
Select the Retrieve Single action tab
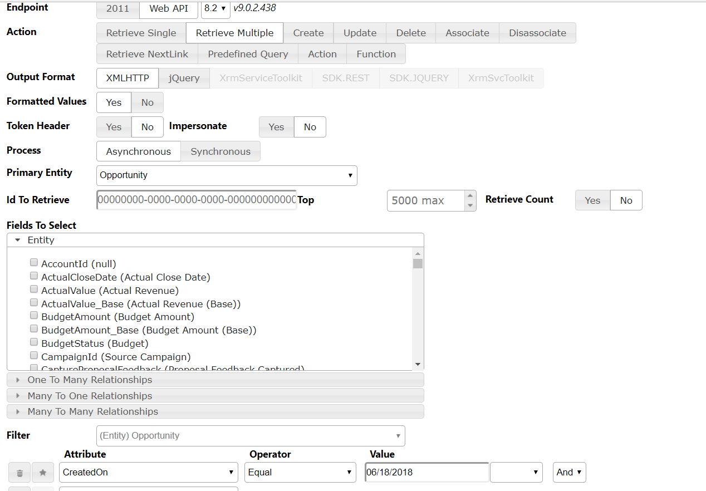pyautogui.click(x=141, y=33)
